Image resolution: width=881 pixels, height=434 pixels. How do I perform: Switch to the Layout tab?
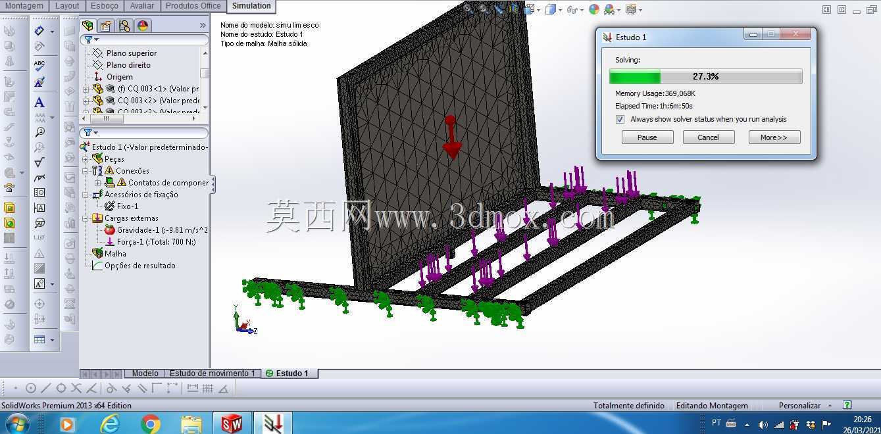pos(67,6)
